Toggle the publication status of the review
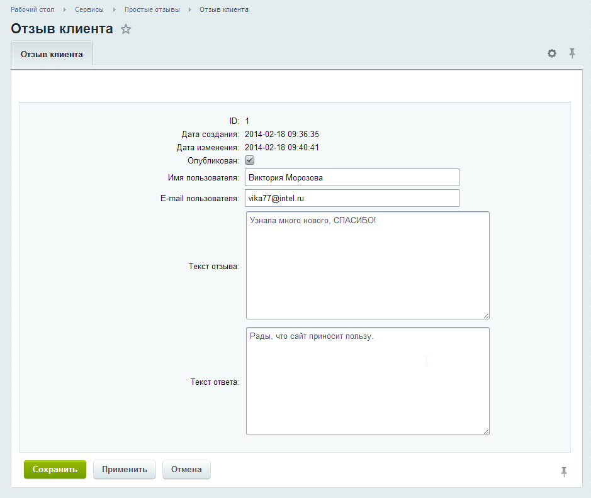The image size is (591, 498). 249,160
